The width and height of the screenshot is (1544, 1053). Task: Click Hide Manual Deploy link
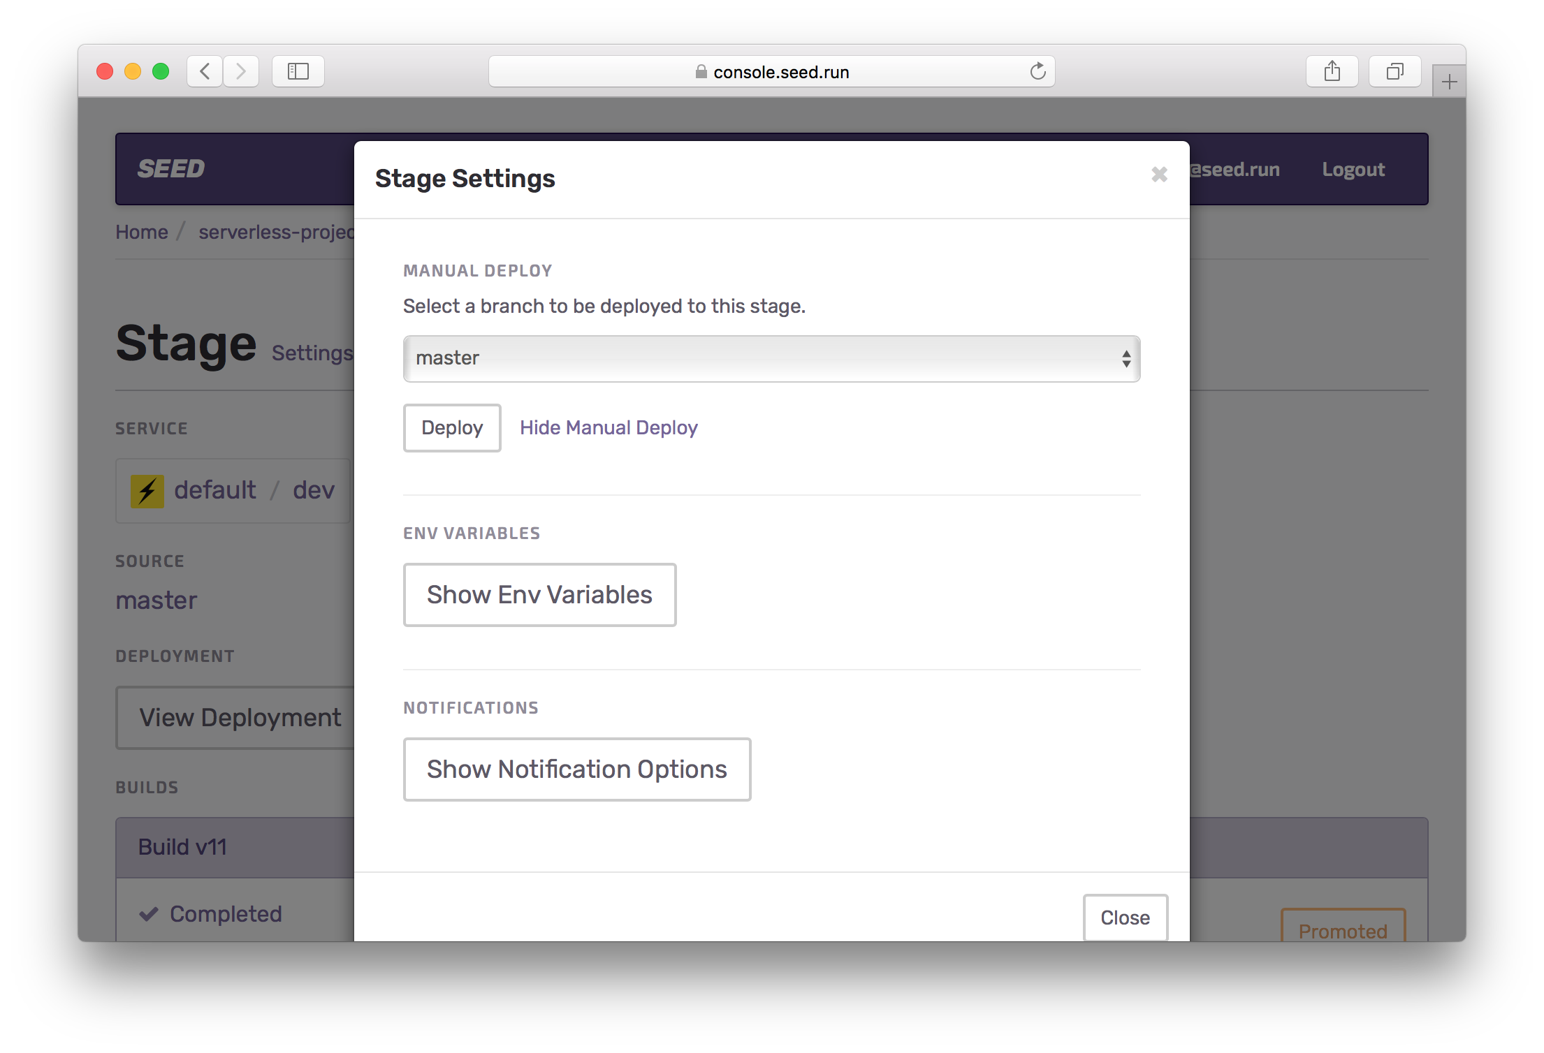pos(609,427)
